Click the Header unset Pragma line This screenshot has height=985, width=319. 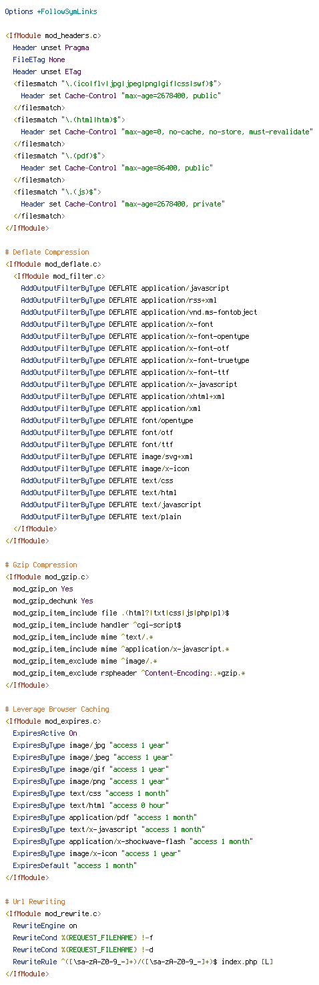[x=51, y=48]
